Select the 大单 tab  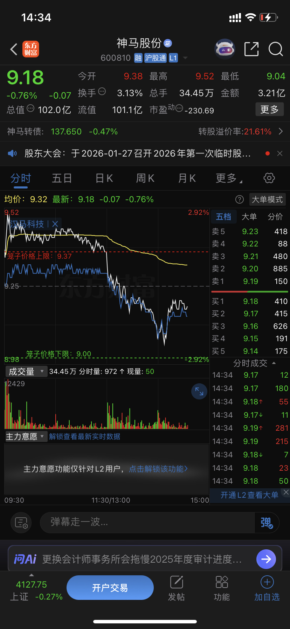click(x=249, y=217)
